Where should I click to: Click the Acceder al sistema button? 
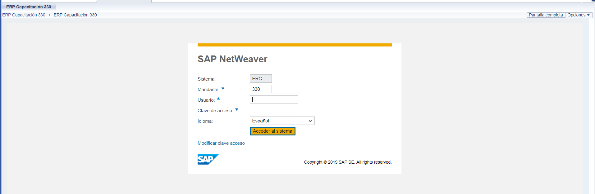272,131
